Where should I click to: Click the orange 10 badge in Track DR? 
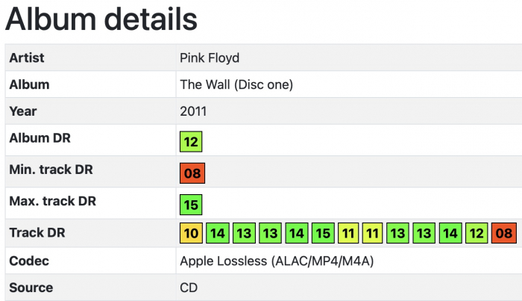(192, 234)
